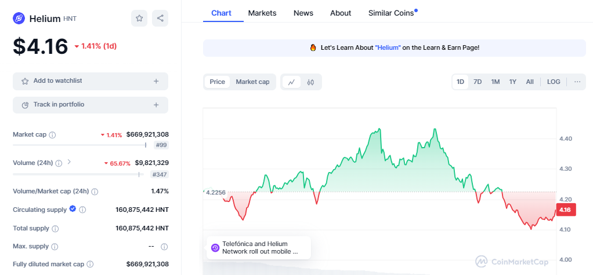Click Track in portfolio button

coord(91,105)
